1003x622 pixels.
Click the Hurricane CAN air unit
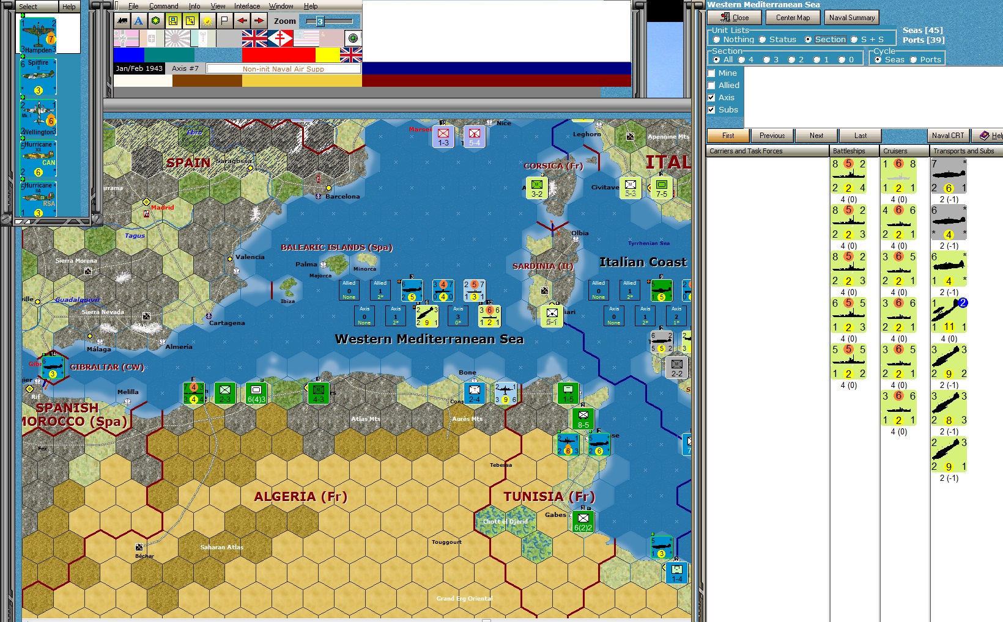[x=38, y=159]
